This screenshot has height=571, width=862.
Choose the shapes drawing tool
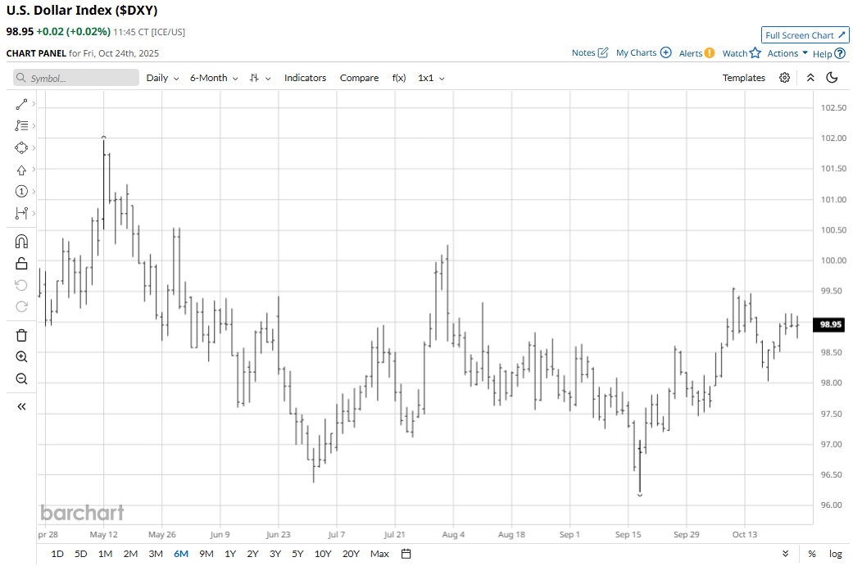coord(21,147)
